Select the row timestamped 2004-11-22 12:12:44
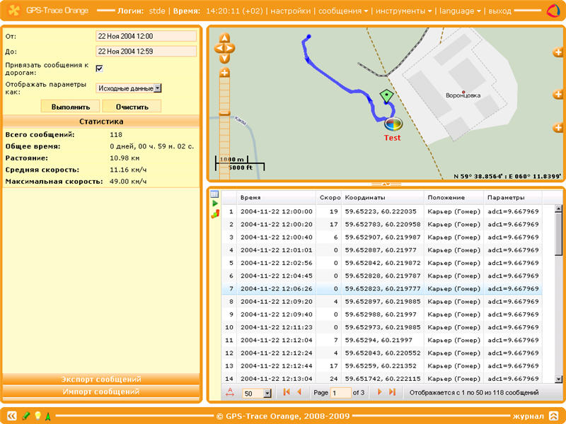The height and width of the screenshot is (424, 566). coord(381,366)
